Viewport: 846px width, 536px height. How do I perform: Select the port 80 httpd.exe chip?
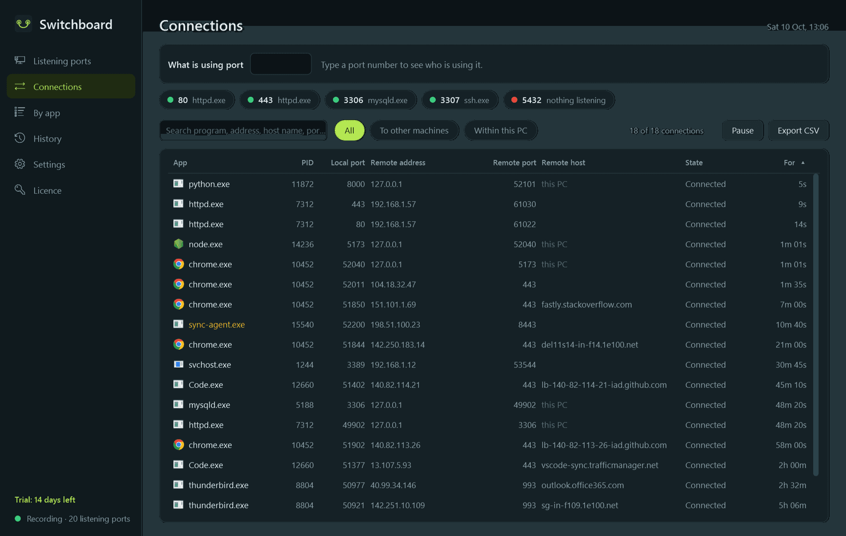197,100
